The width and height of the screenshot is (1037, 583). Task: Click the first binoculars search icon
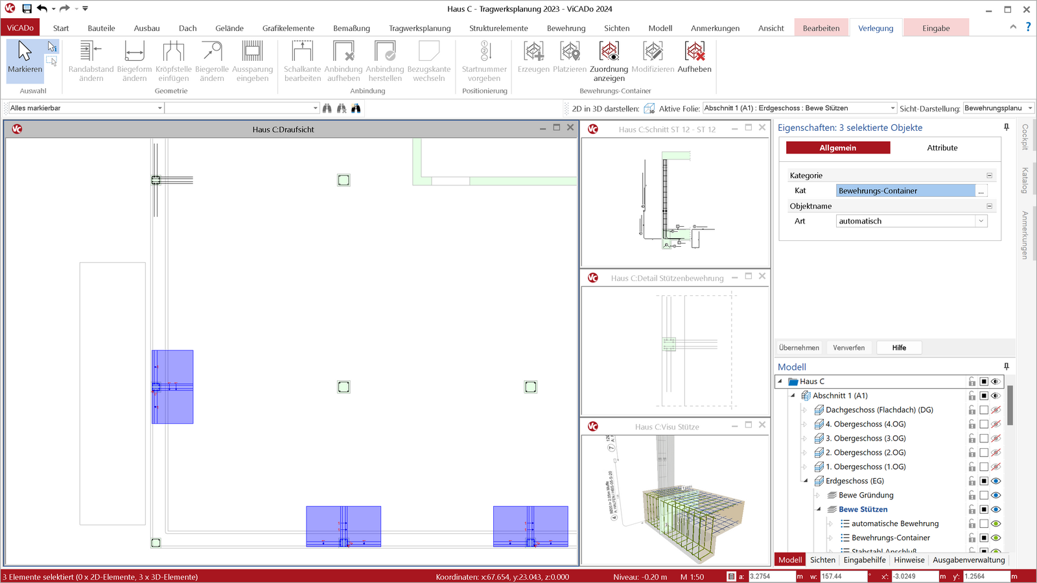coord(327,108)
